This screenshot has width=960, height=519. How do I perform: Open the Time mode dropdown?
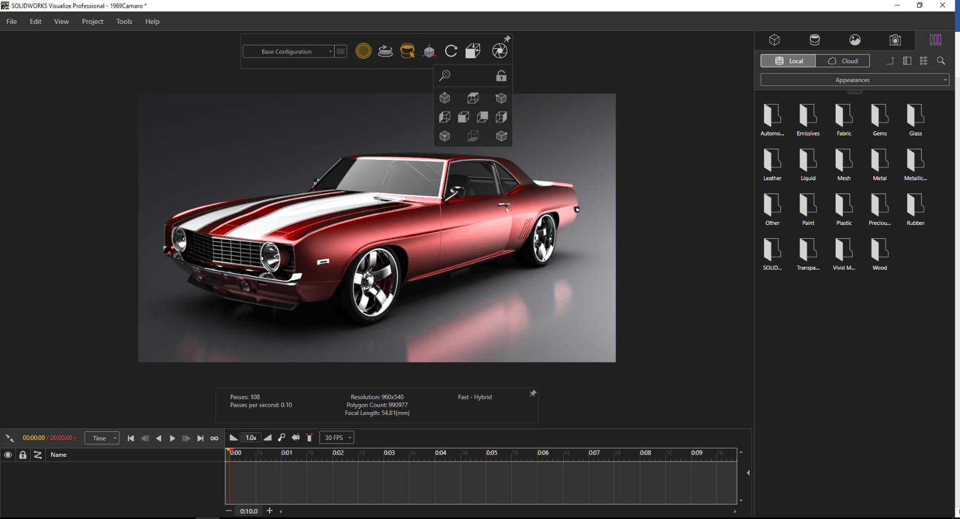(102, 438)
